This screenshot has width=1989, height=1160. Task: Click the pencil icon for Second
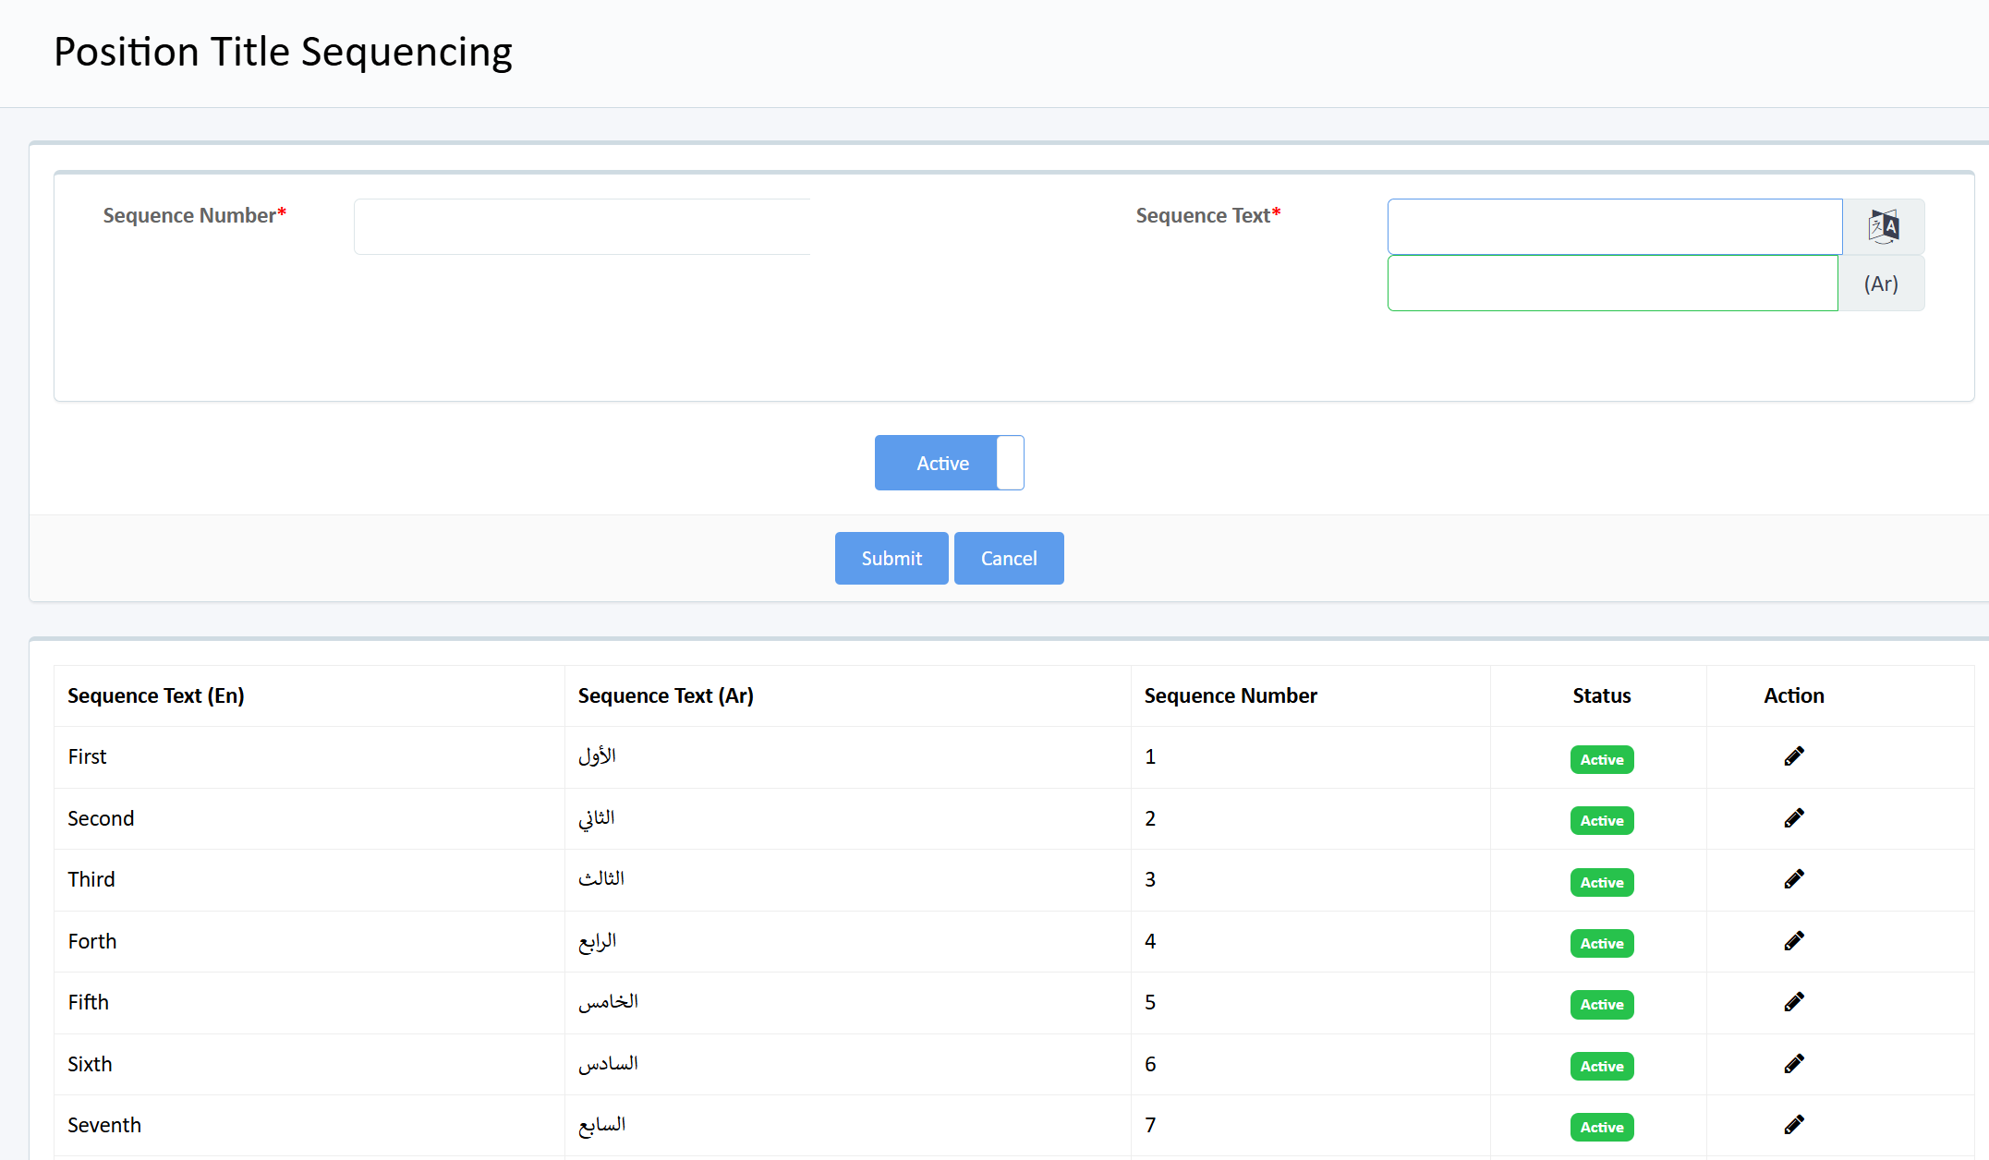[1793, 818]
